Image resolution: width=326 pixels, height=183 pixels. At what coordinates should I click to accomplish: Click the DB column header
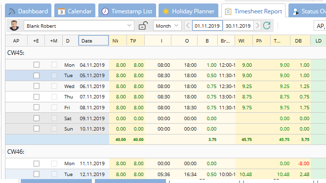pyautogui.click(x=300, y=41)
